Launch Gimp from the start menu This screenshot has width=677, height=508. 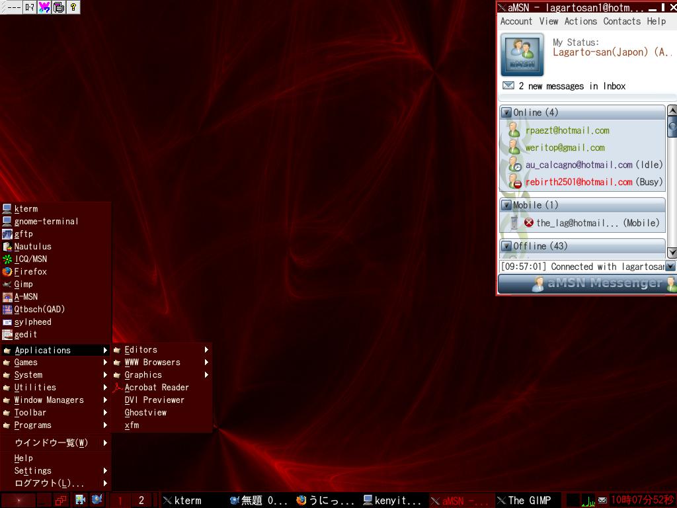23,284
